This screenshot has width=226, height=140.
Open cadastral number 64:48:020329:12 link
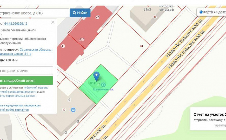16,24
